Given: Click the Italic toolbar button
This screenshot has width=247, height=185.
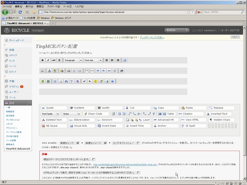Looking at the screenshot, I should (48, 61).
